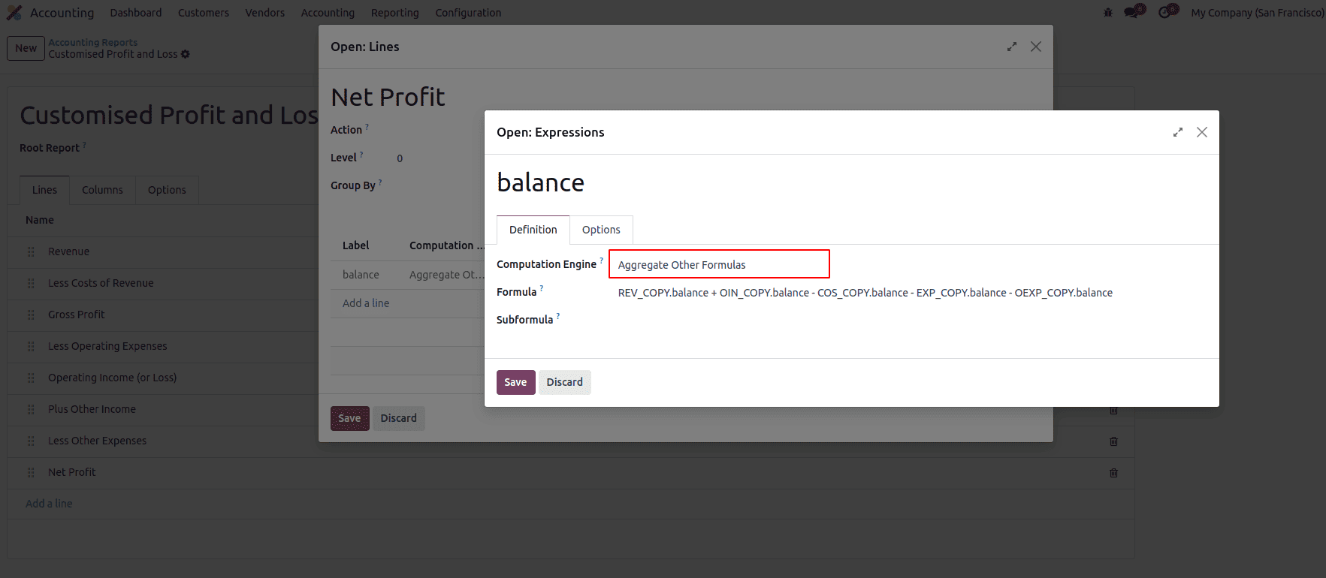Switch to the Options tab in Expressions dialog
The height and width of the screenshot is (578, 1326).
tap(601, 230)
